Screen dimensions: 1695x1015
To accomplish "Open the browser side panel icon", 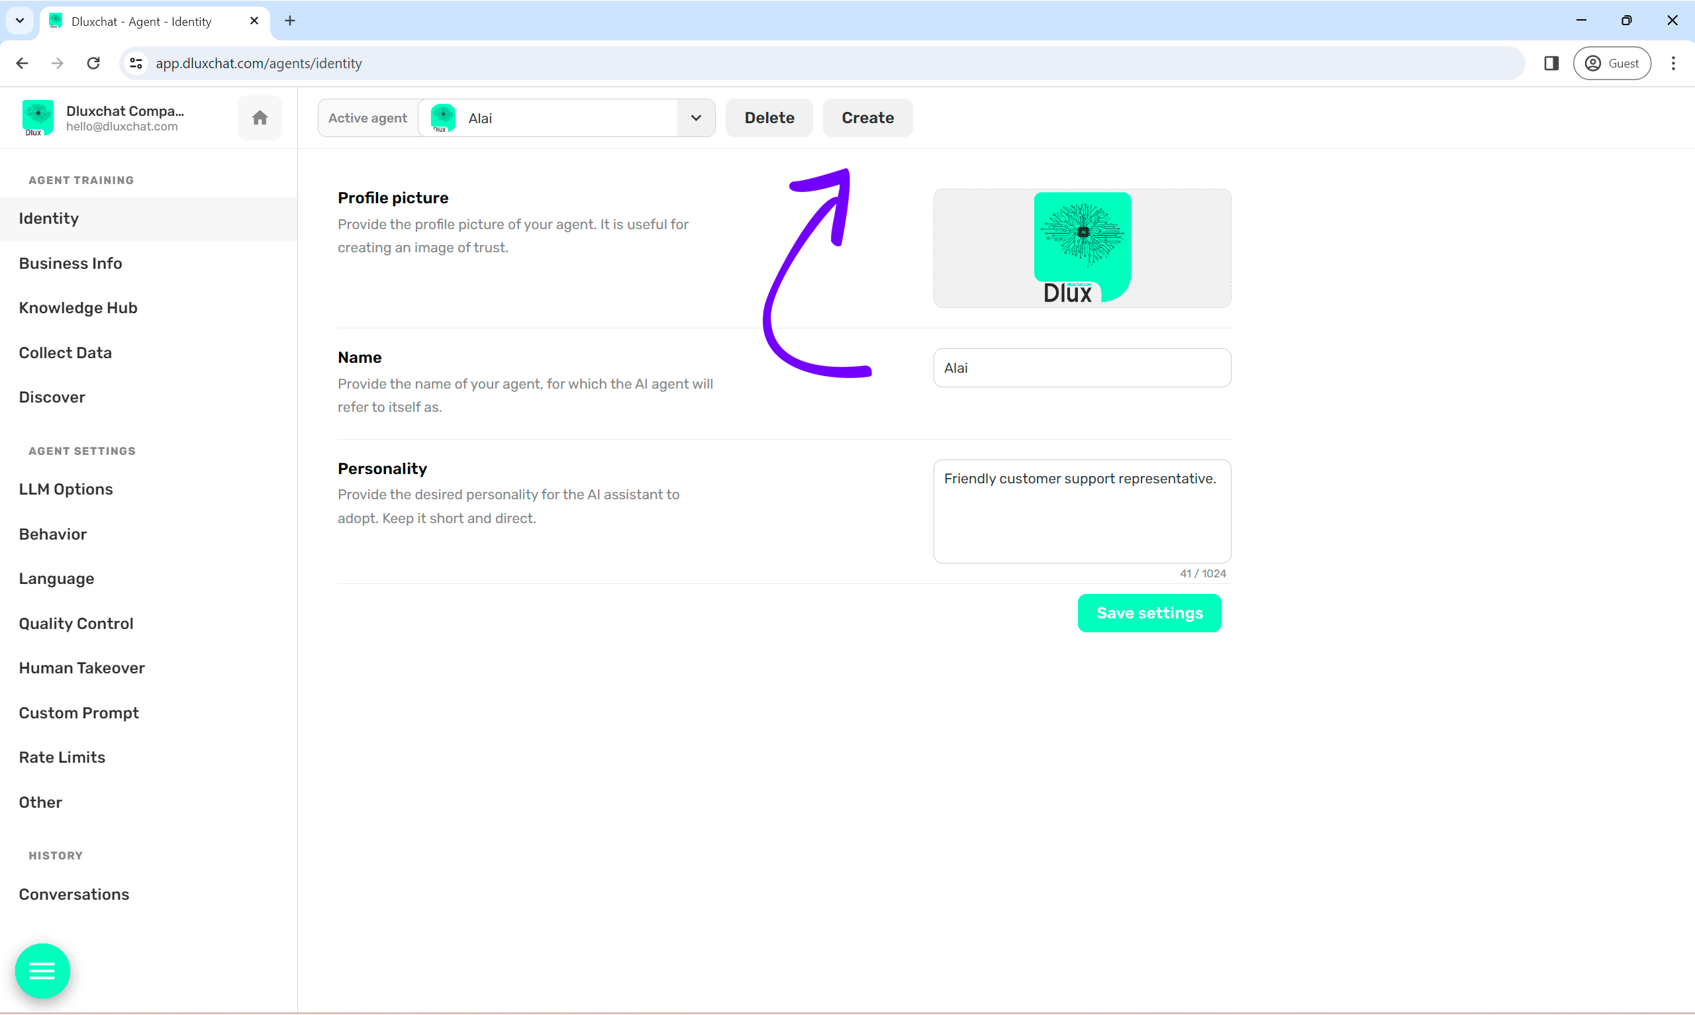I will tap(1551, 63).
